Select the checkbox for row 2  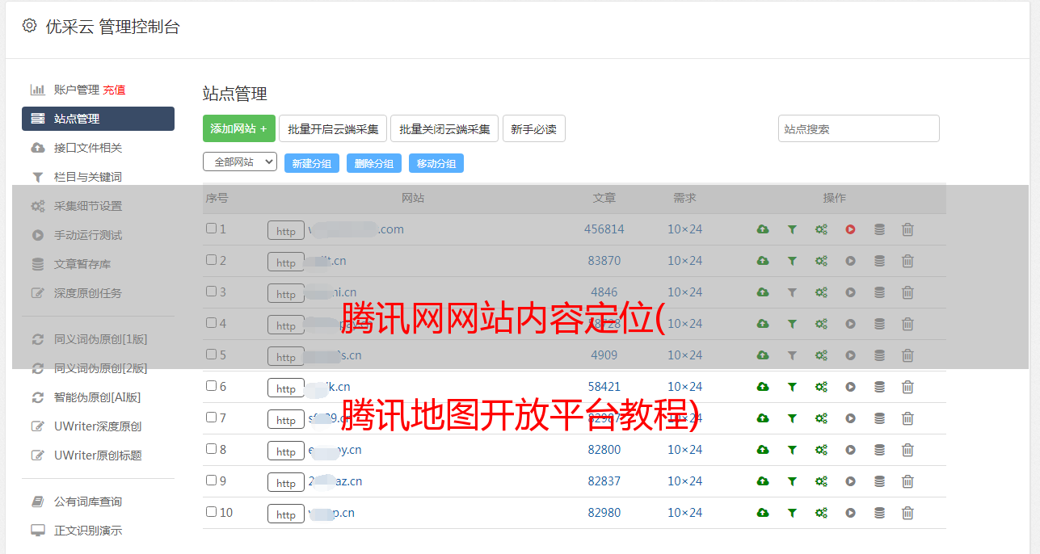tap(212, 260)
